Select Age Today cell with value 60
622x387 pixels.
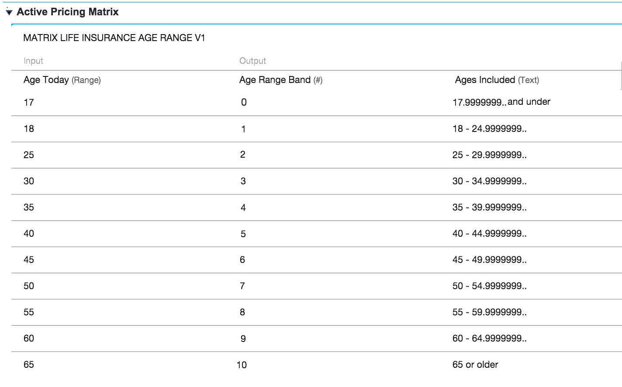point(29,339)
